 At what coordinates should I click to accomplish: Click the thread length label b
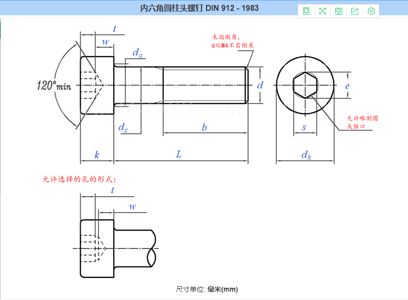click(204, 127)
